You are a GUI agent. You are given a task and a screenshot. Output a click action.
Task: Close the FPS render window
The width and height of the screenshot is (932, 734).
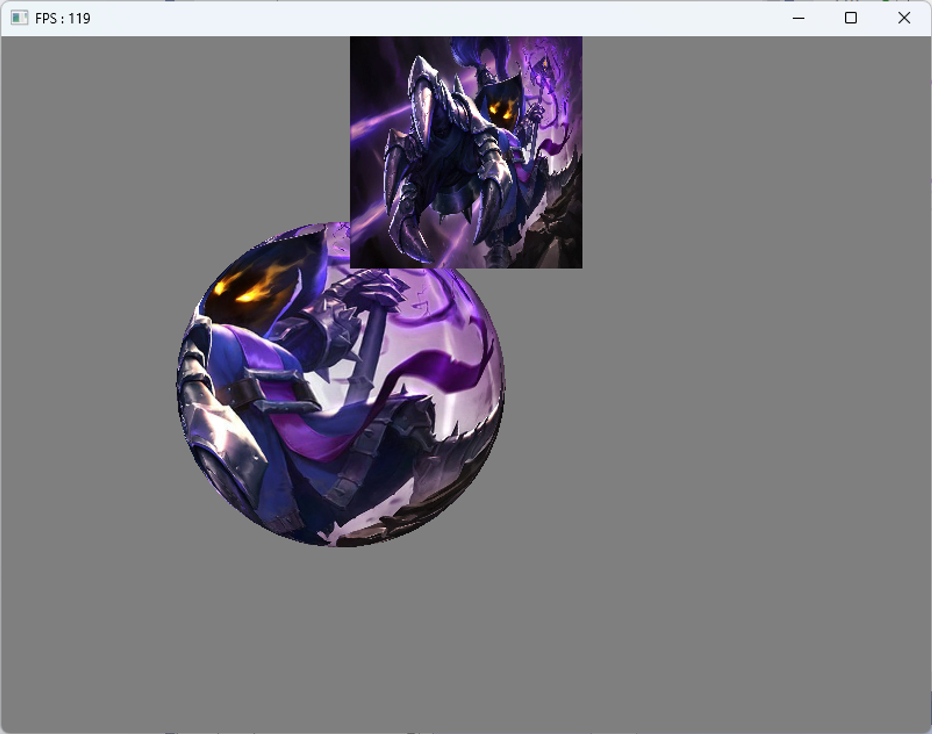(x=904, y=18)
